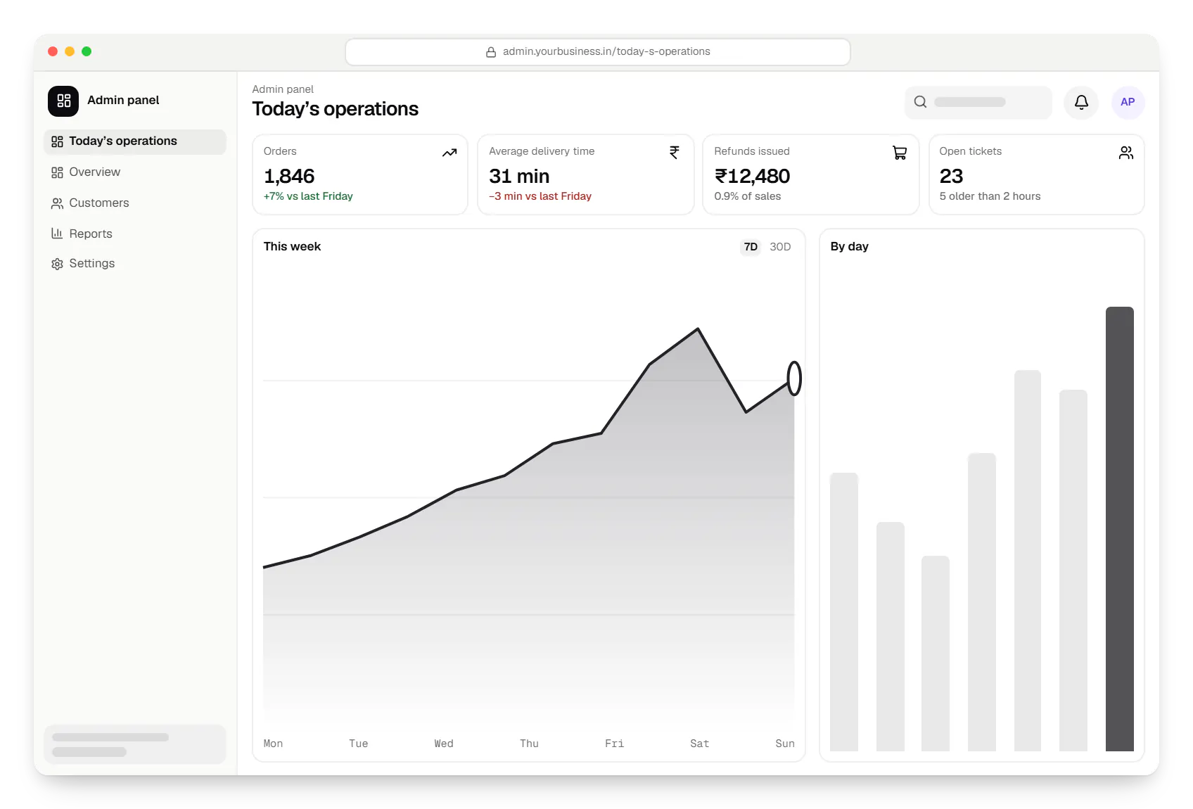This screenshot has width=1193, height=809.
Task: Open the notifications bell
Action: (1081, 102)
